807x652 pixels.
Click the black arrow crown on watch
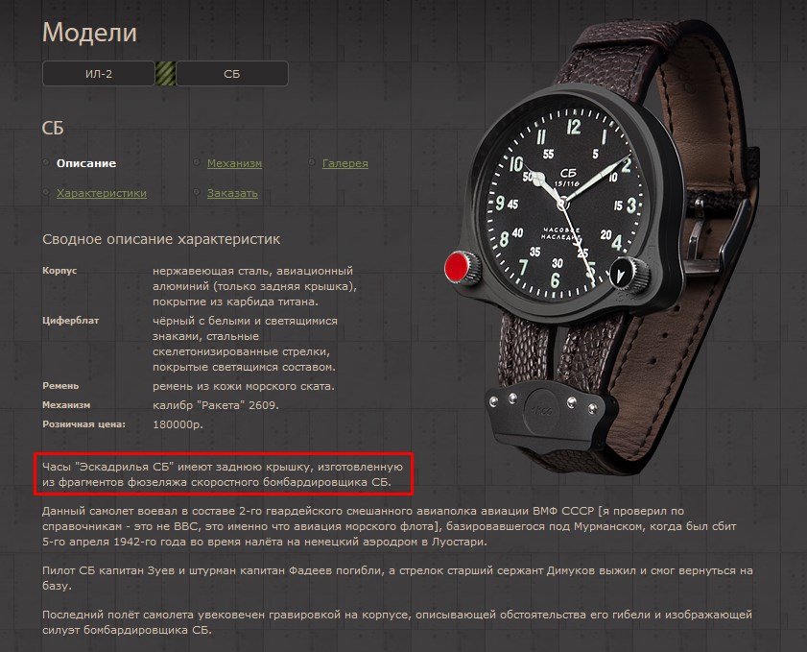click(628, 274)
